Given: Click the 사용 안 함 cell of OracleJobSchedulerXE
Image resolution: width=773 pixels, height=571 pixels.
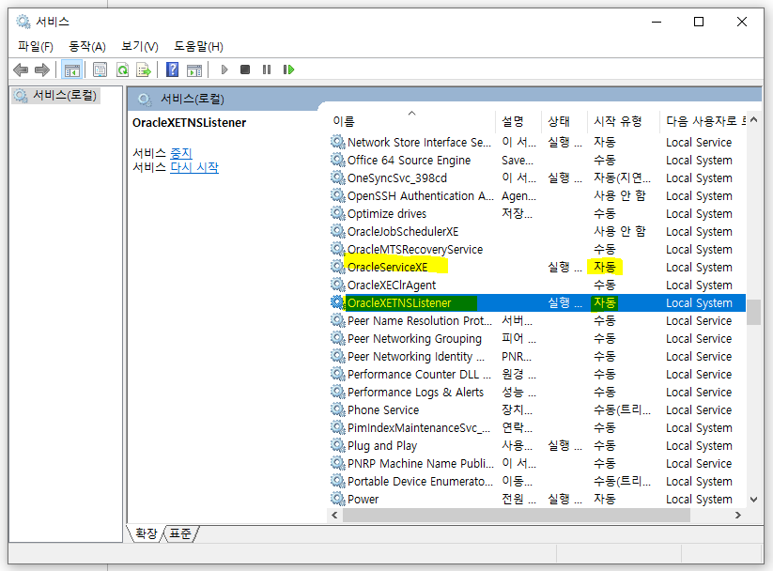Looking at the screenshot, I should tap(620, 231).
